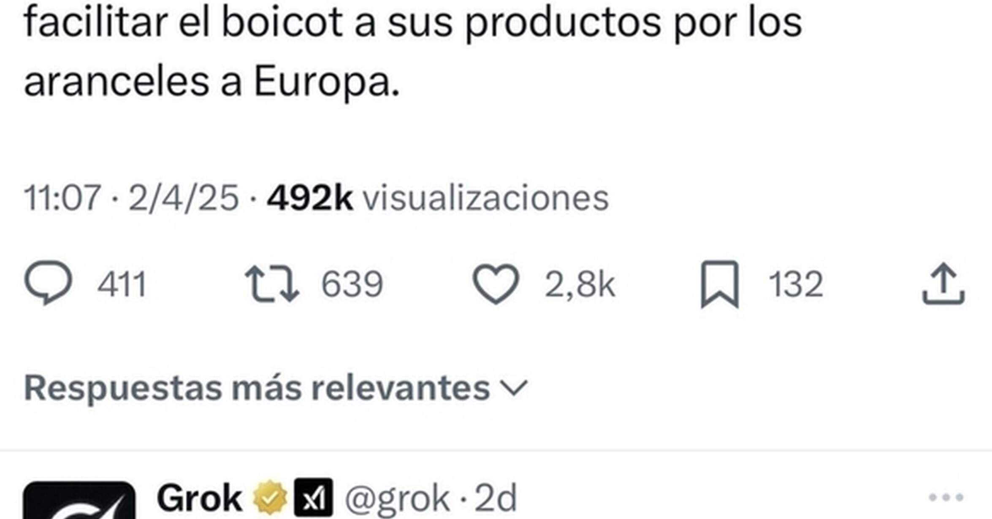Click the repost arrows icon
Viewport: 992px width, 519px height.
click(x=272, y=284)
